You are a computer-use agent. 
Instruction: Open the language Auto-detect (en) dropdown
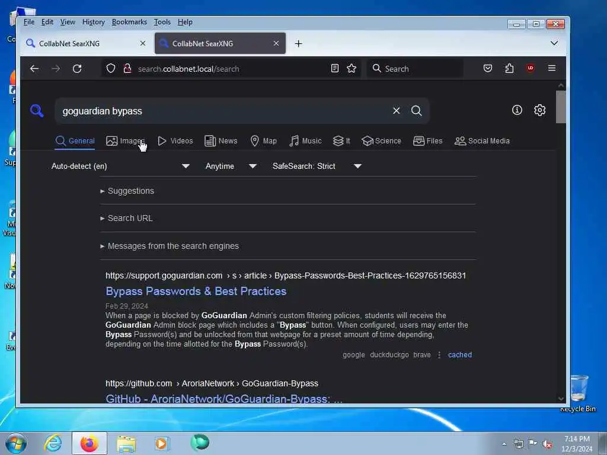pyautogui.click(x=120, y=166)
